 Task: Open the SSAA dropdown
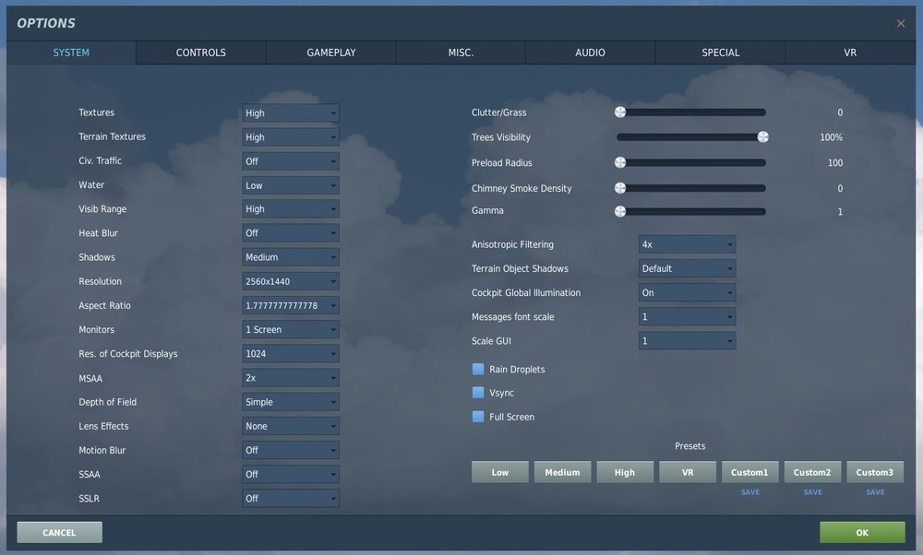290,474
